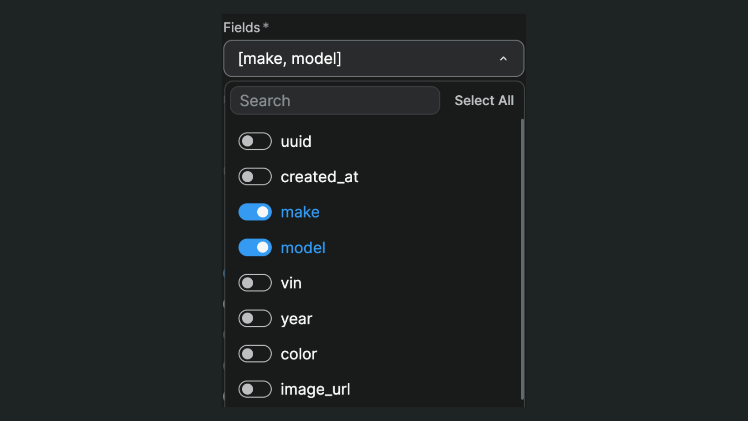Click inside the Search box
This screenshot has width=748, height=421.
(x=334, y=100)
